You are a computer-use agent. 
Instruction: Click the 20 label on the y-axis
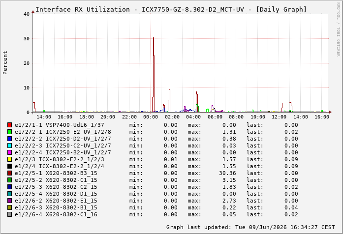[27, 63]
